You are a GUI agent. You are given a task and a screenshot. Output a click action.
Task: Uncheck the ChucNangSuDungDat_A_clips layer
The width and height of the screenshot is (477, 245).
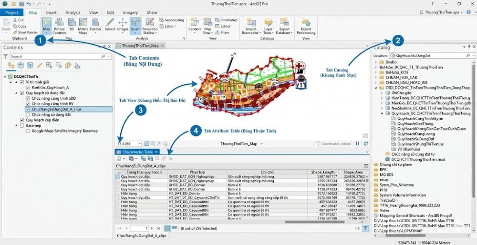tap(28, 110)
